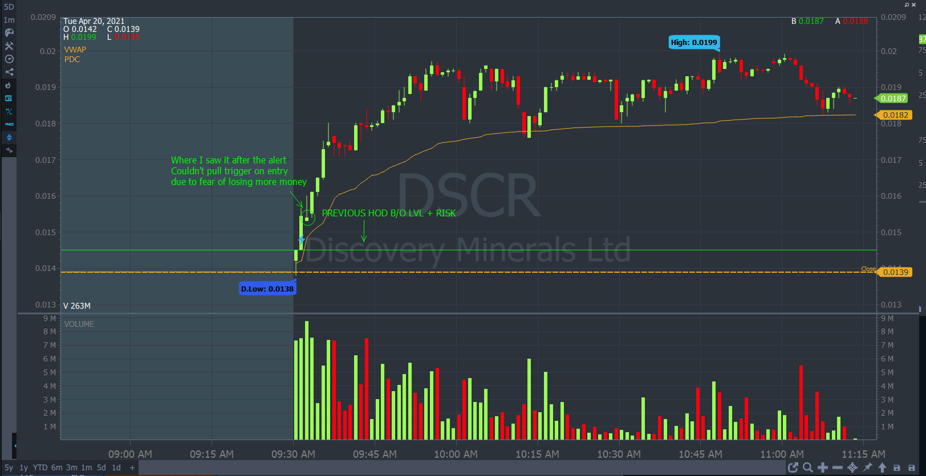
Task: Zoom in with the plus icon
Action: coord(822,468)
